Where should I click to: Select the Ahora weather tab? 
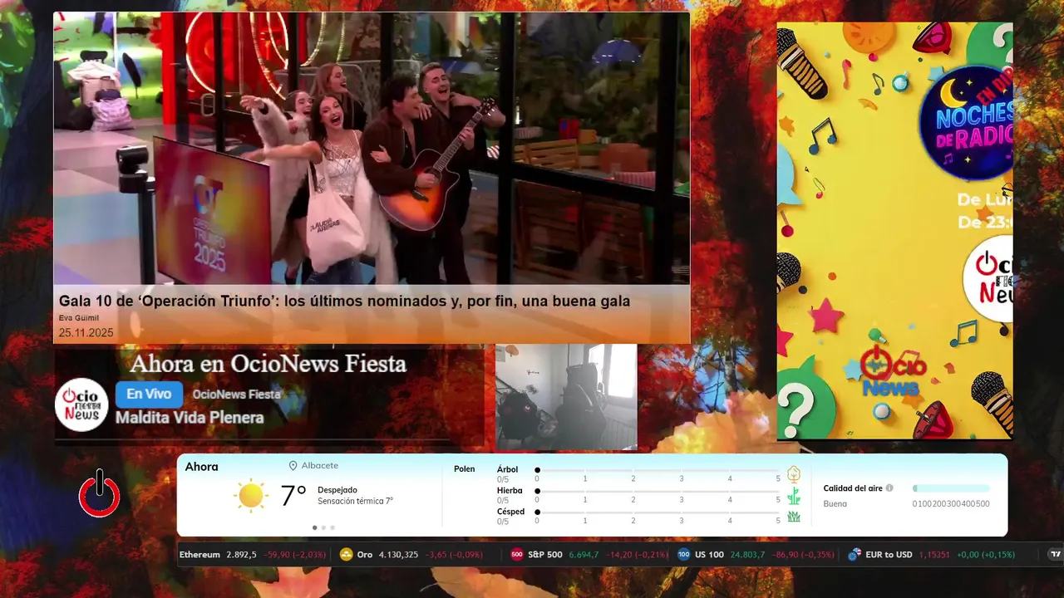pos(202,467)
